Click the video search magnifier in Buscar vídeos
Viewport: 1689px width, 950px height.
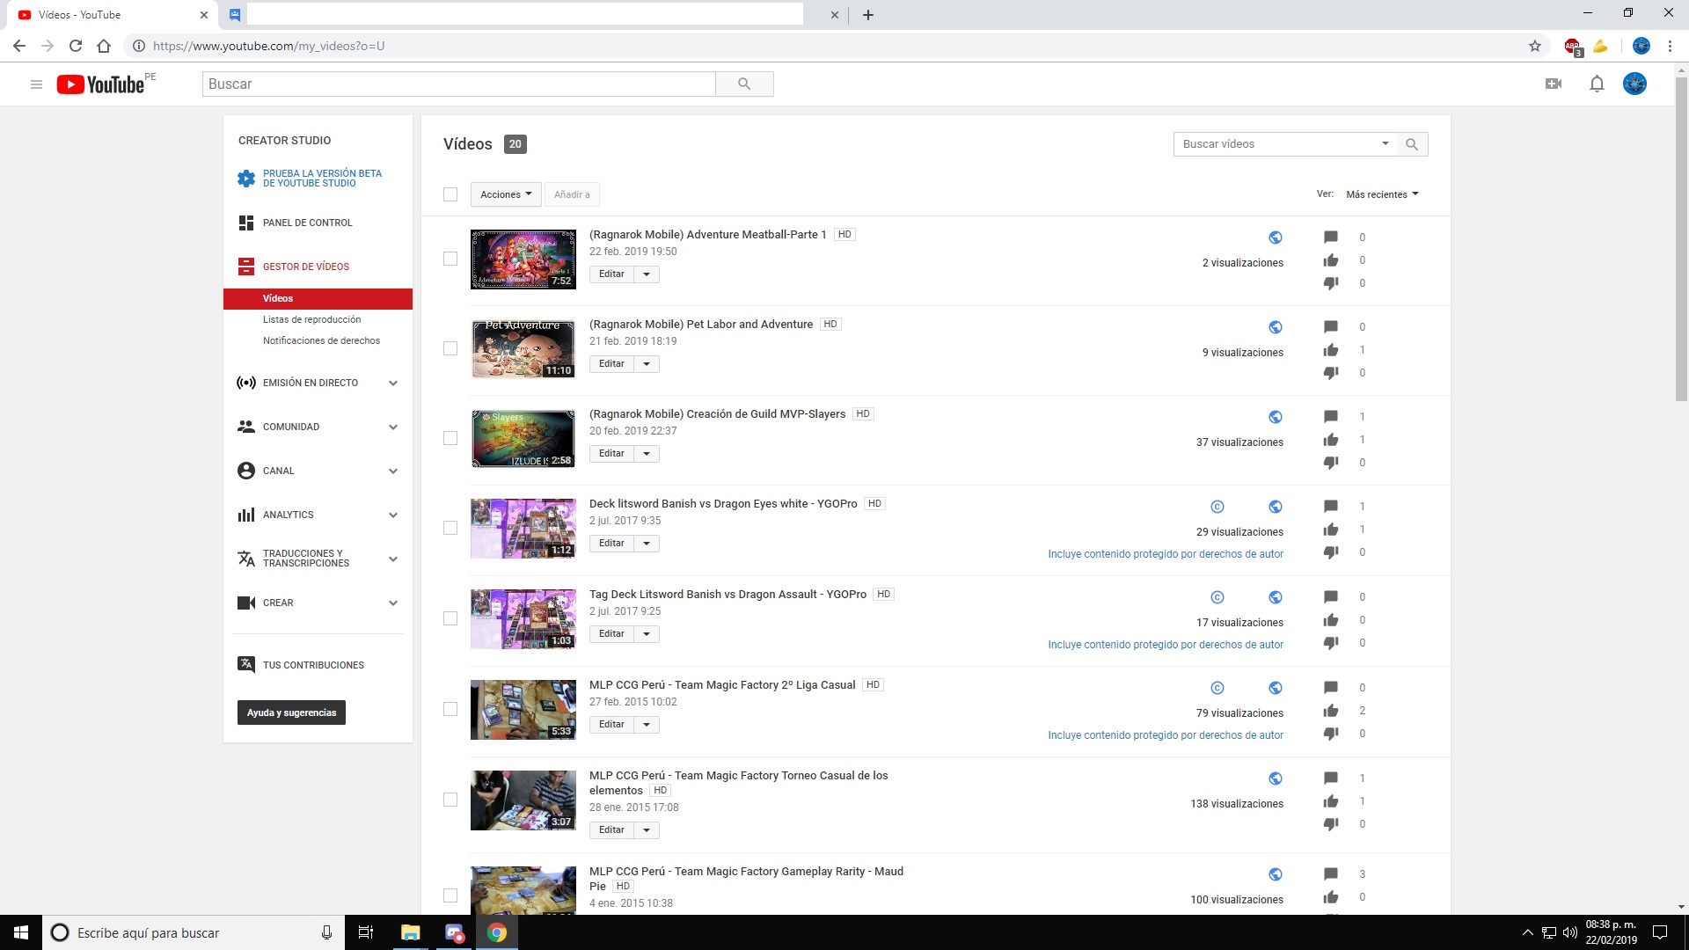coord(1412,144)
